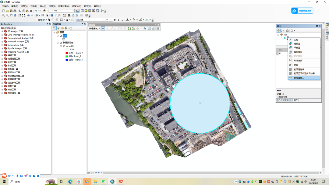Save the map document
The image size is (329, 185).
pyautogui.click(x=11, y=11)
